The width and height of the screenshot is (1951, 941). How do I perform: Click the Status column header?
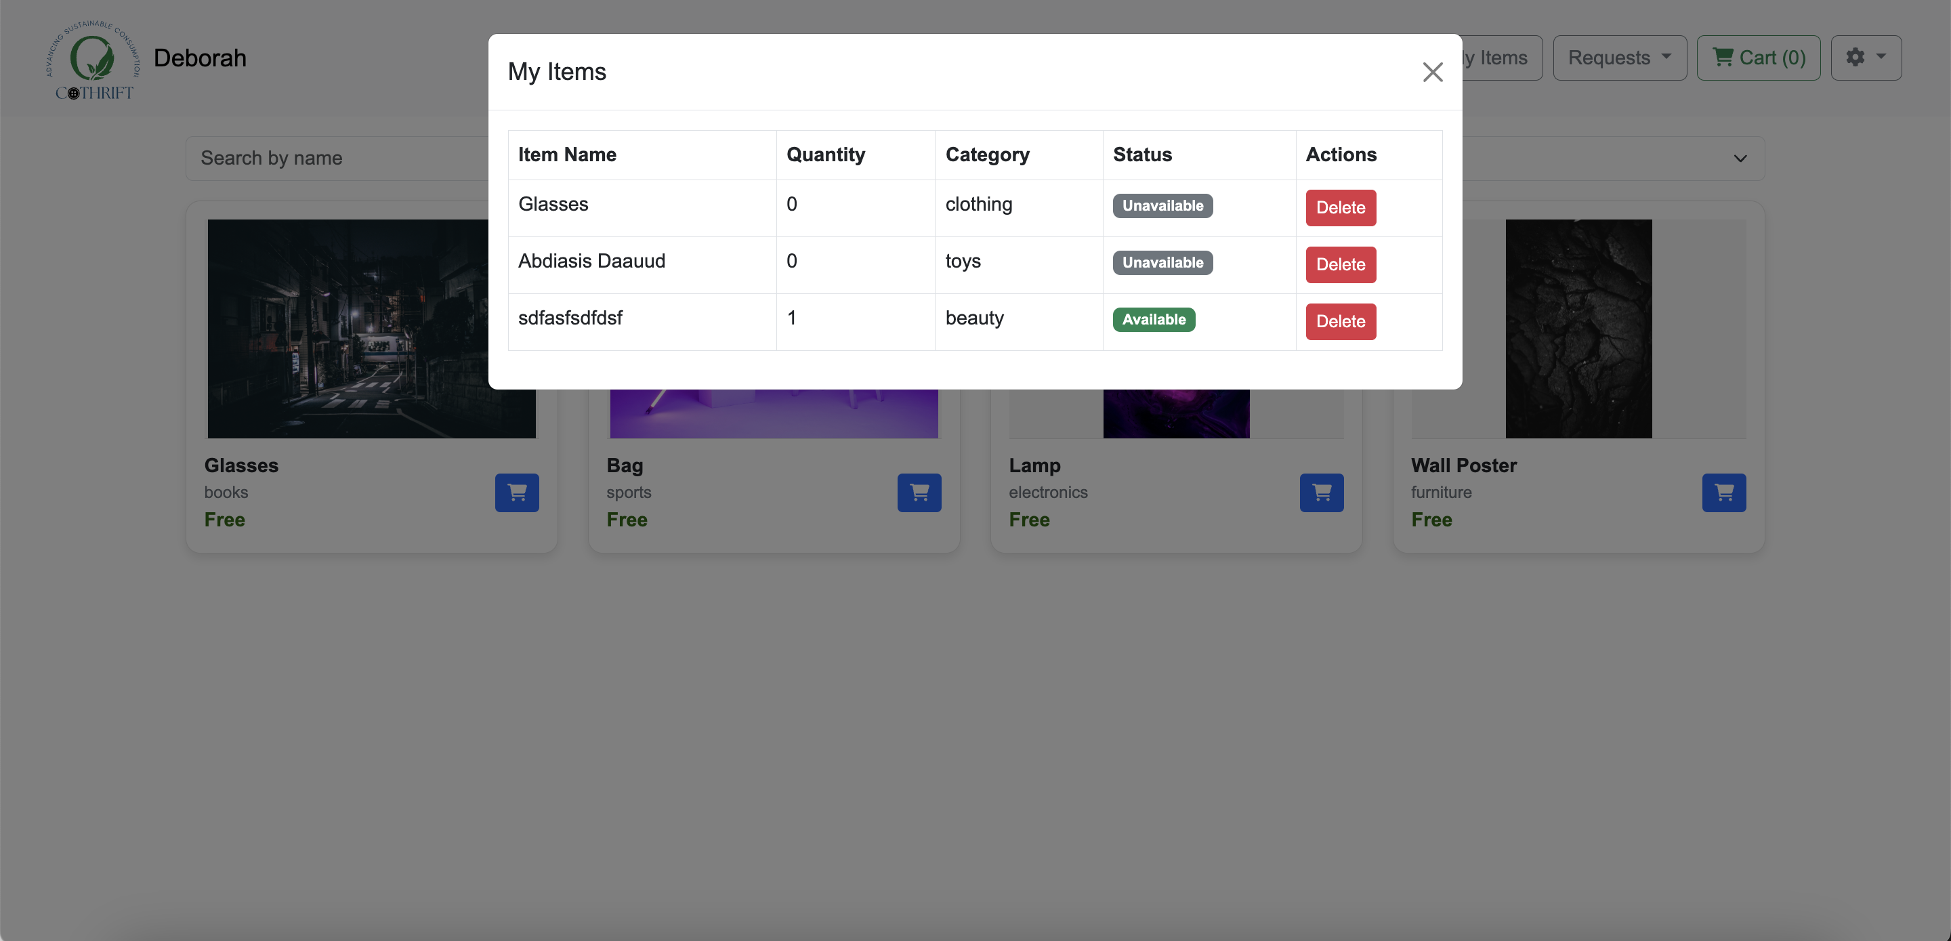point(1141,154)
